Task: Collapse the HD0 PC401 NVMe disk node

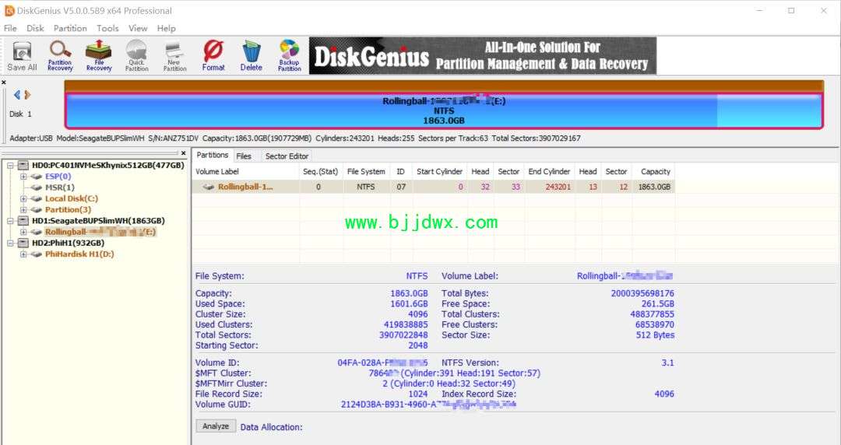Action: tap(10, 166)
